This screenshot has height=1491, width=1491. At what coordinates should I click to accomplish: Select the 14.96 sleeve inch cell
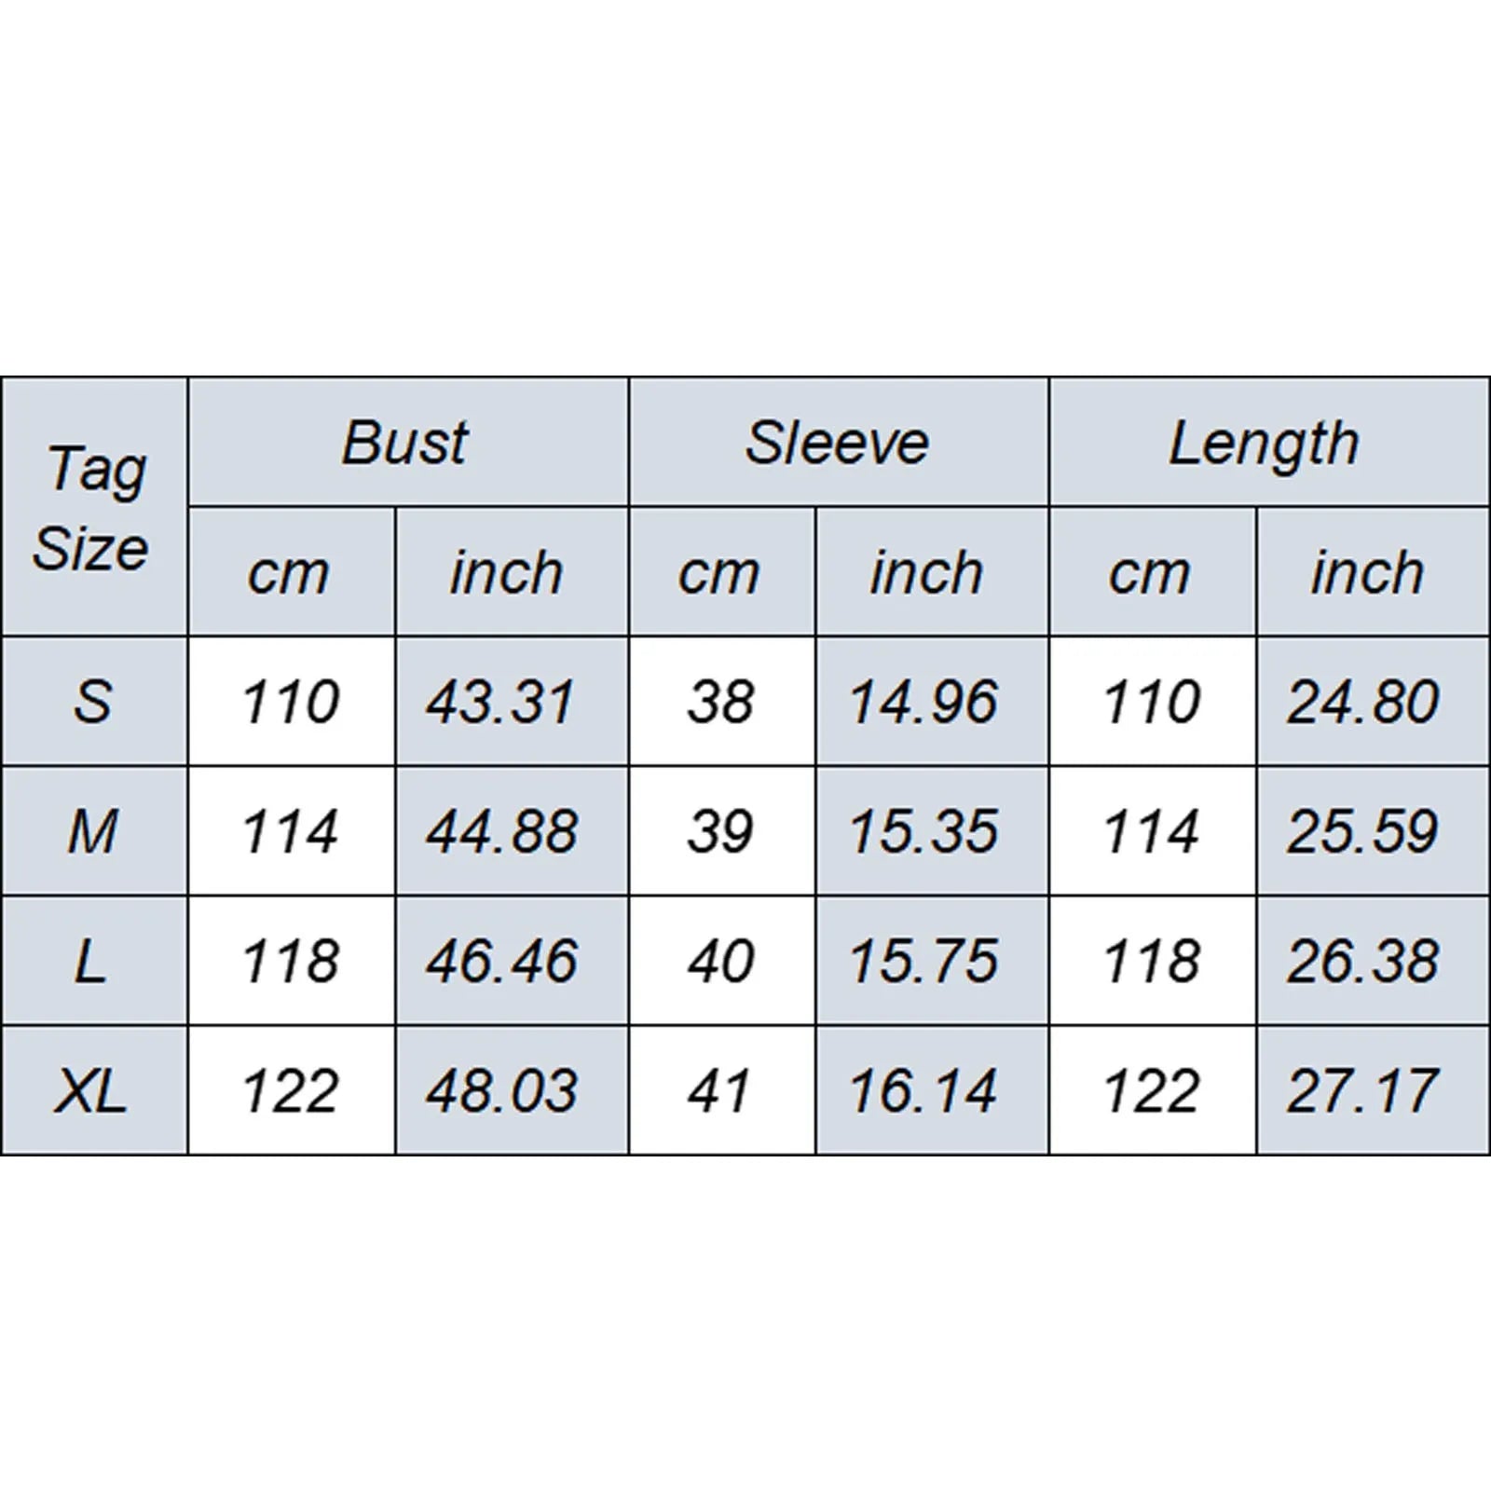(932, 702)
